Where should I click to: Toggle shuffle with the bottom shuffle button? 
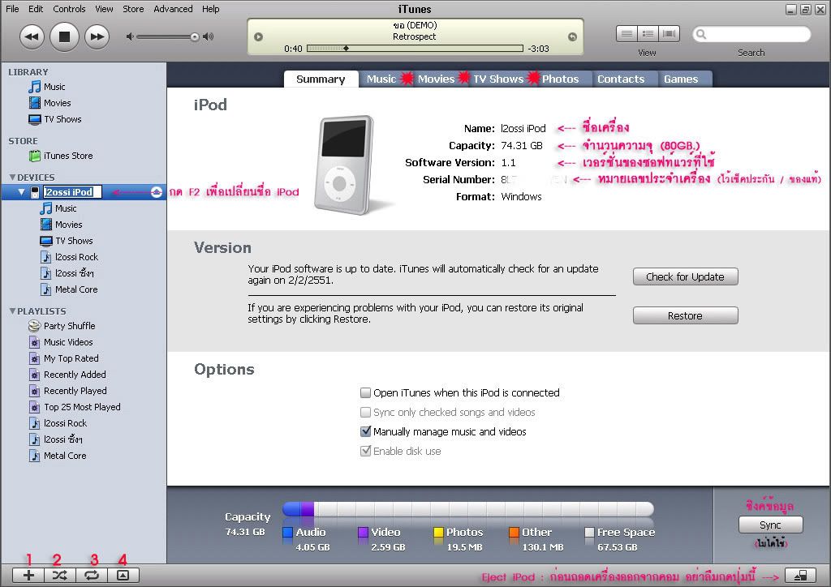(x=60, y=576)
